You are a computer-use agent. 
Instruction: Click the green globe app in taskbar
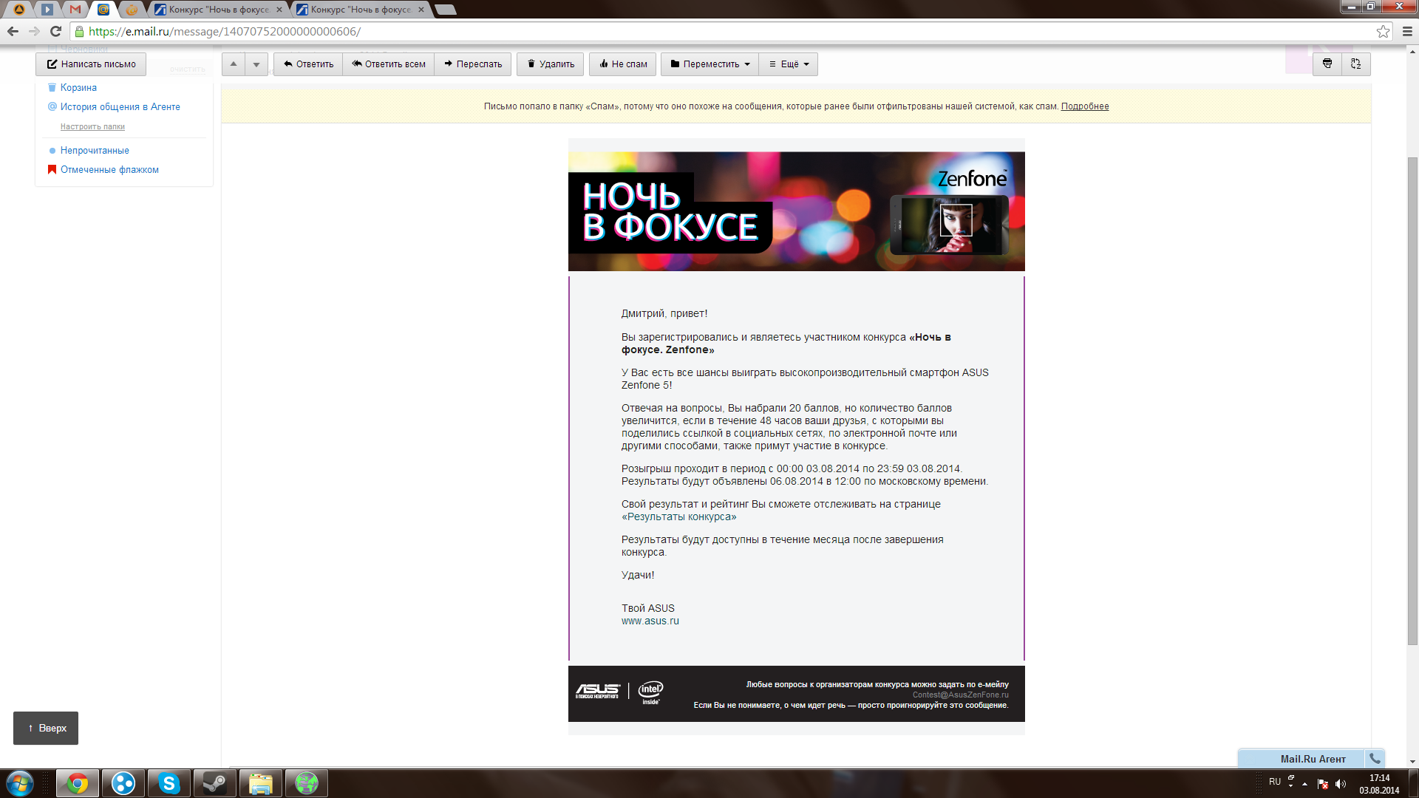306,783
